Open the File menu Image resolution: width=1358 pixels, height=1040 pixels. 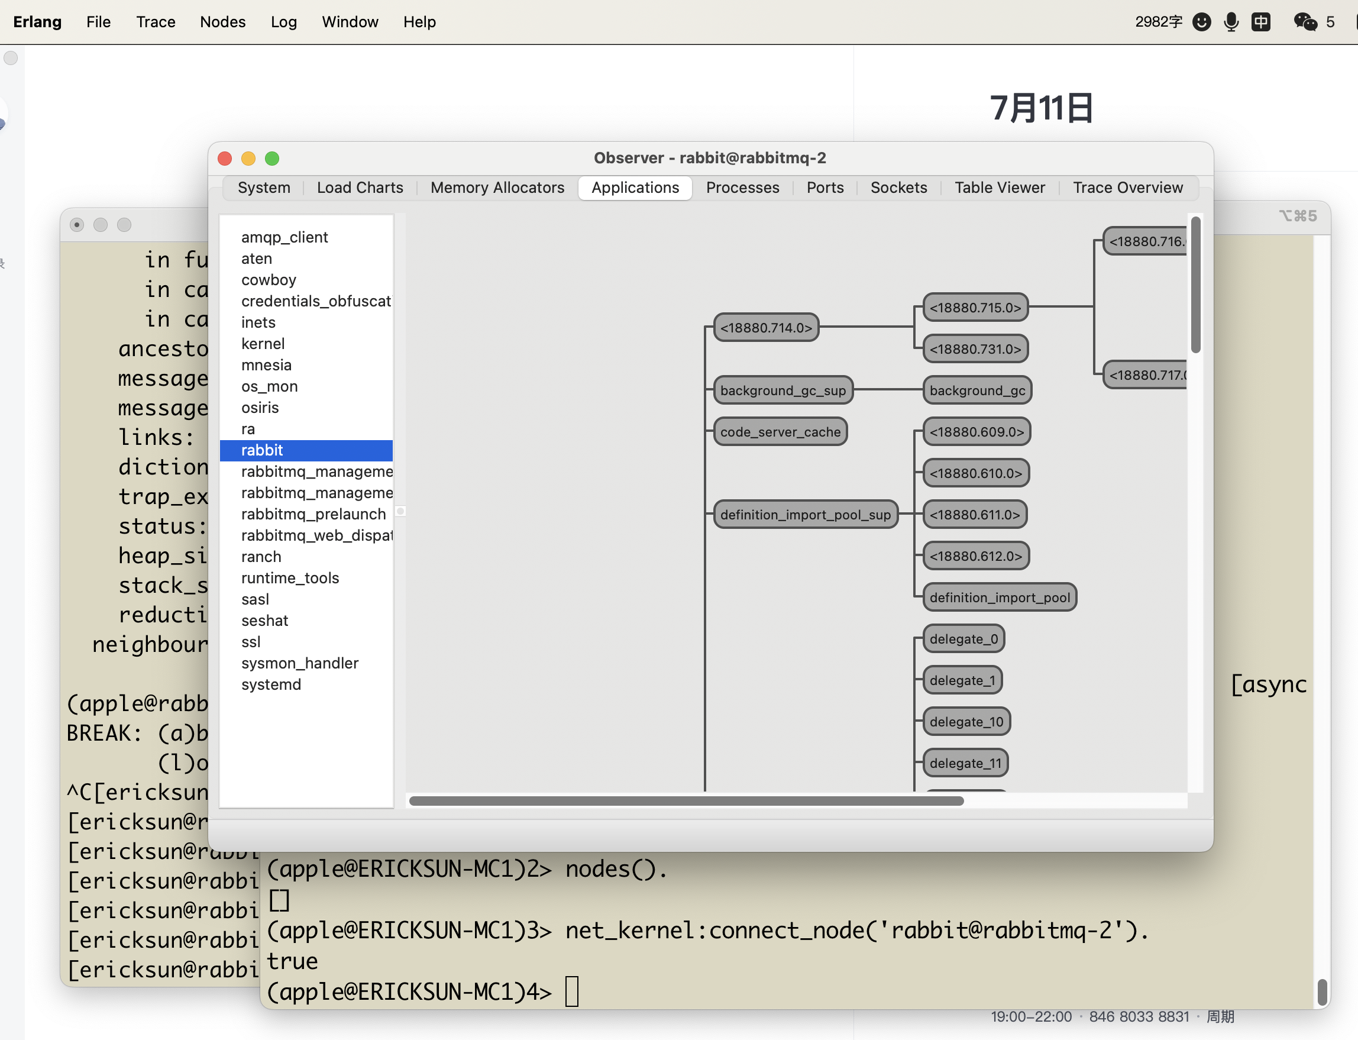98,22
